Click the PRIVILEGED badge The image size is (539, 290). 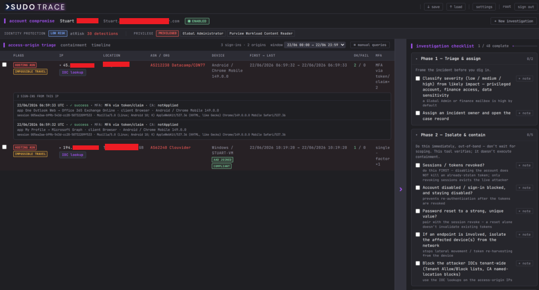pyautogui.click(x=167, y=33)
